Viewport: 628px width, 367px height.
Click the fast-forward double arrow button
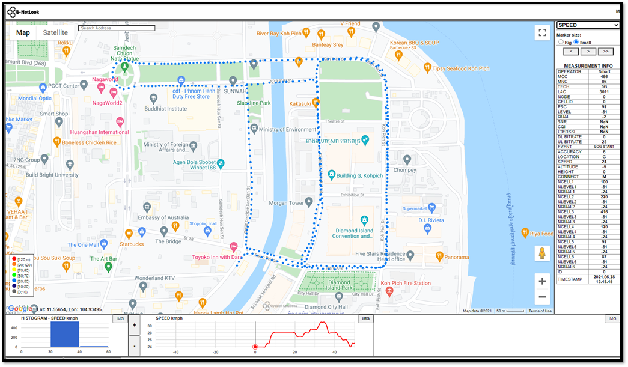(x=604, y=51)
